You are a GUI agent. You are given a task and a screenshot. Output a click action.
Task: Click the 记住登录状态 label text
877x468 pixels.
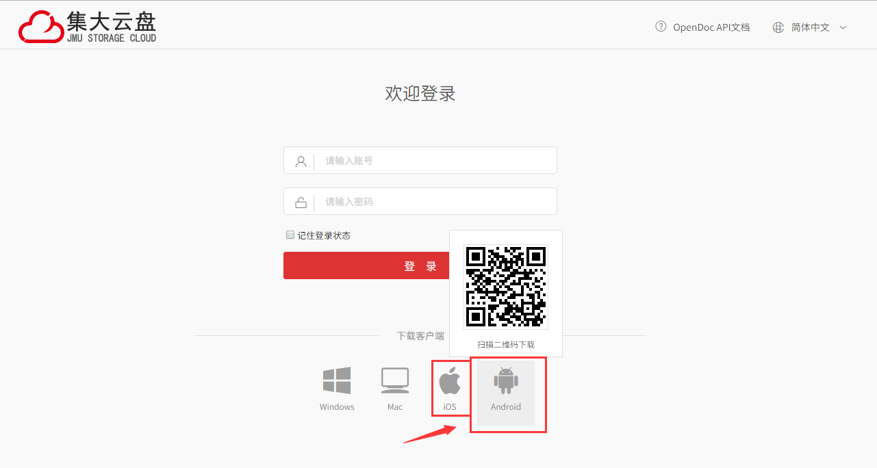point(324,235)
